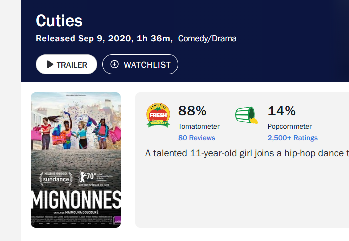Click the Berlin 70 laurel on poster
Viewport: 349px width, 241px height.
[x=84, y=179]
